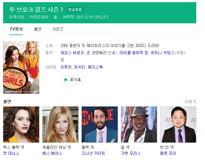Visit the 트위터 site link
Screen dimensions: 205x160
click(x=80, y=67)
